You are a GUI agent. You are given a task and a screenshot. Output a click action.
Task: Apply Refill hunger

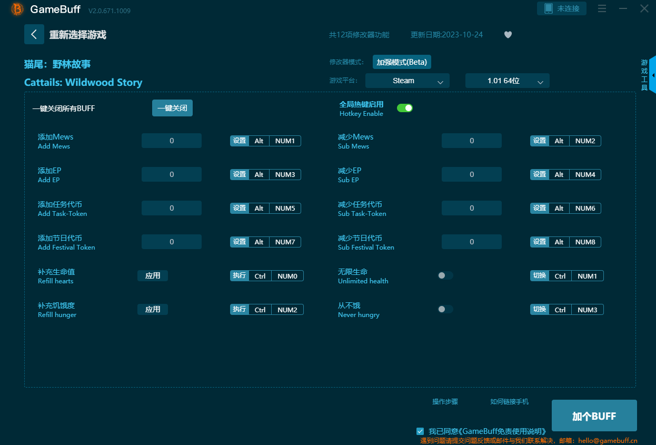pyautogui.click(x=153, y=309)
